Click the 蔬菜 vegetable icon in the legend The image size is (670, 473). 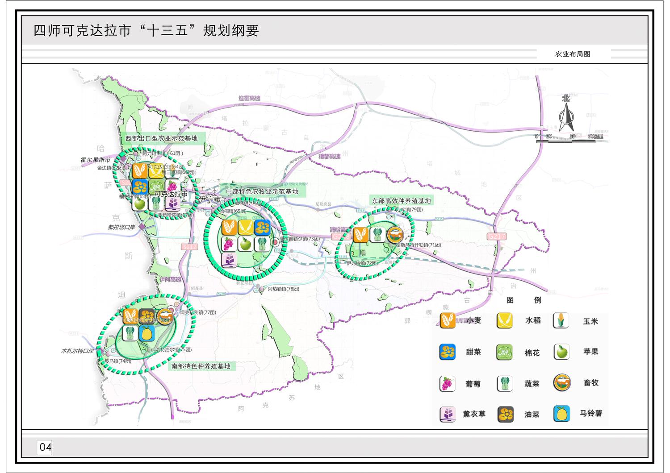click(x=505, y=383)
